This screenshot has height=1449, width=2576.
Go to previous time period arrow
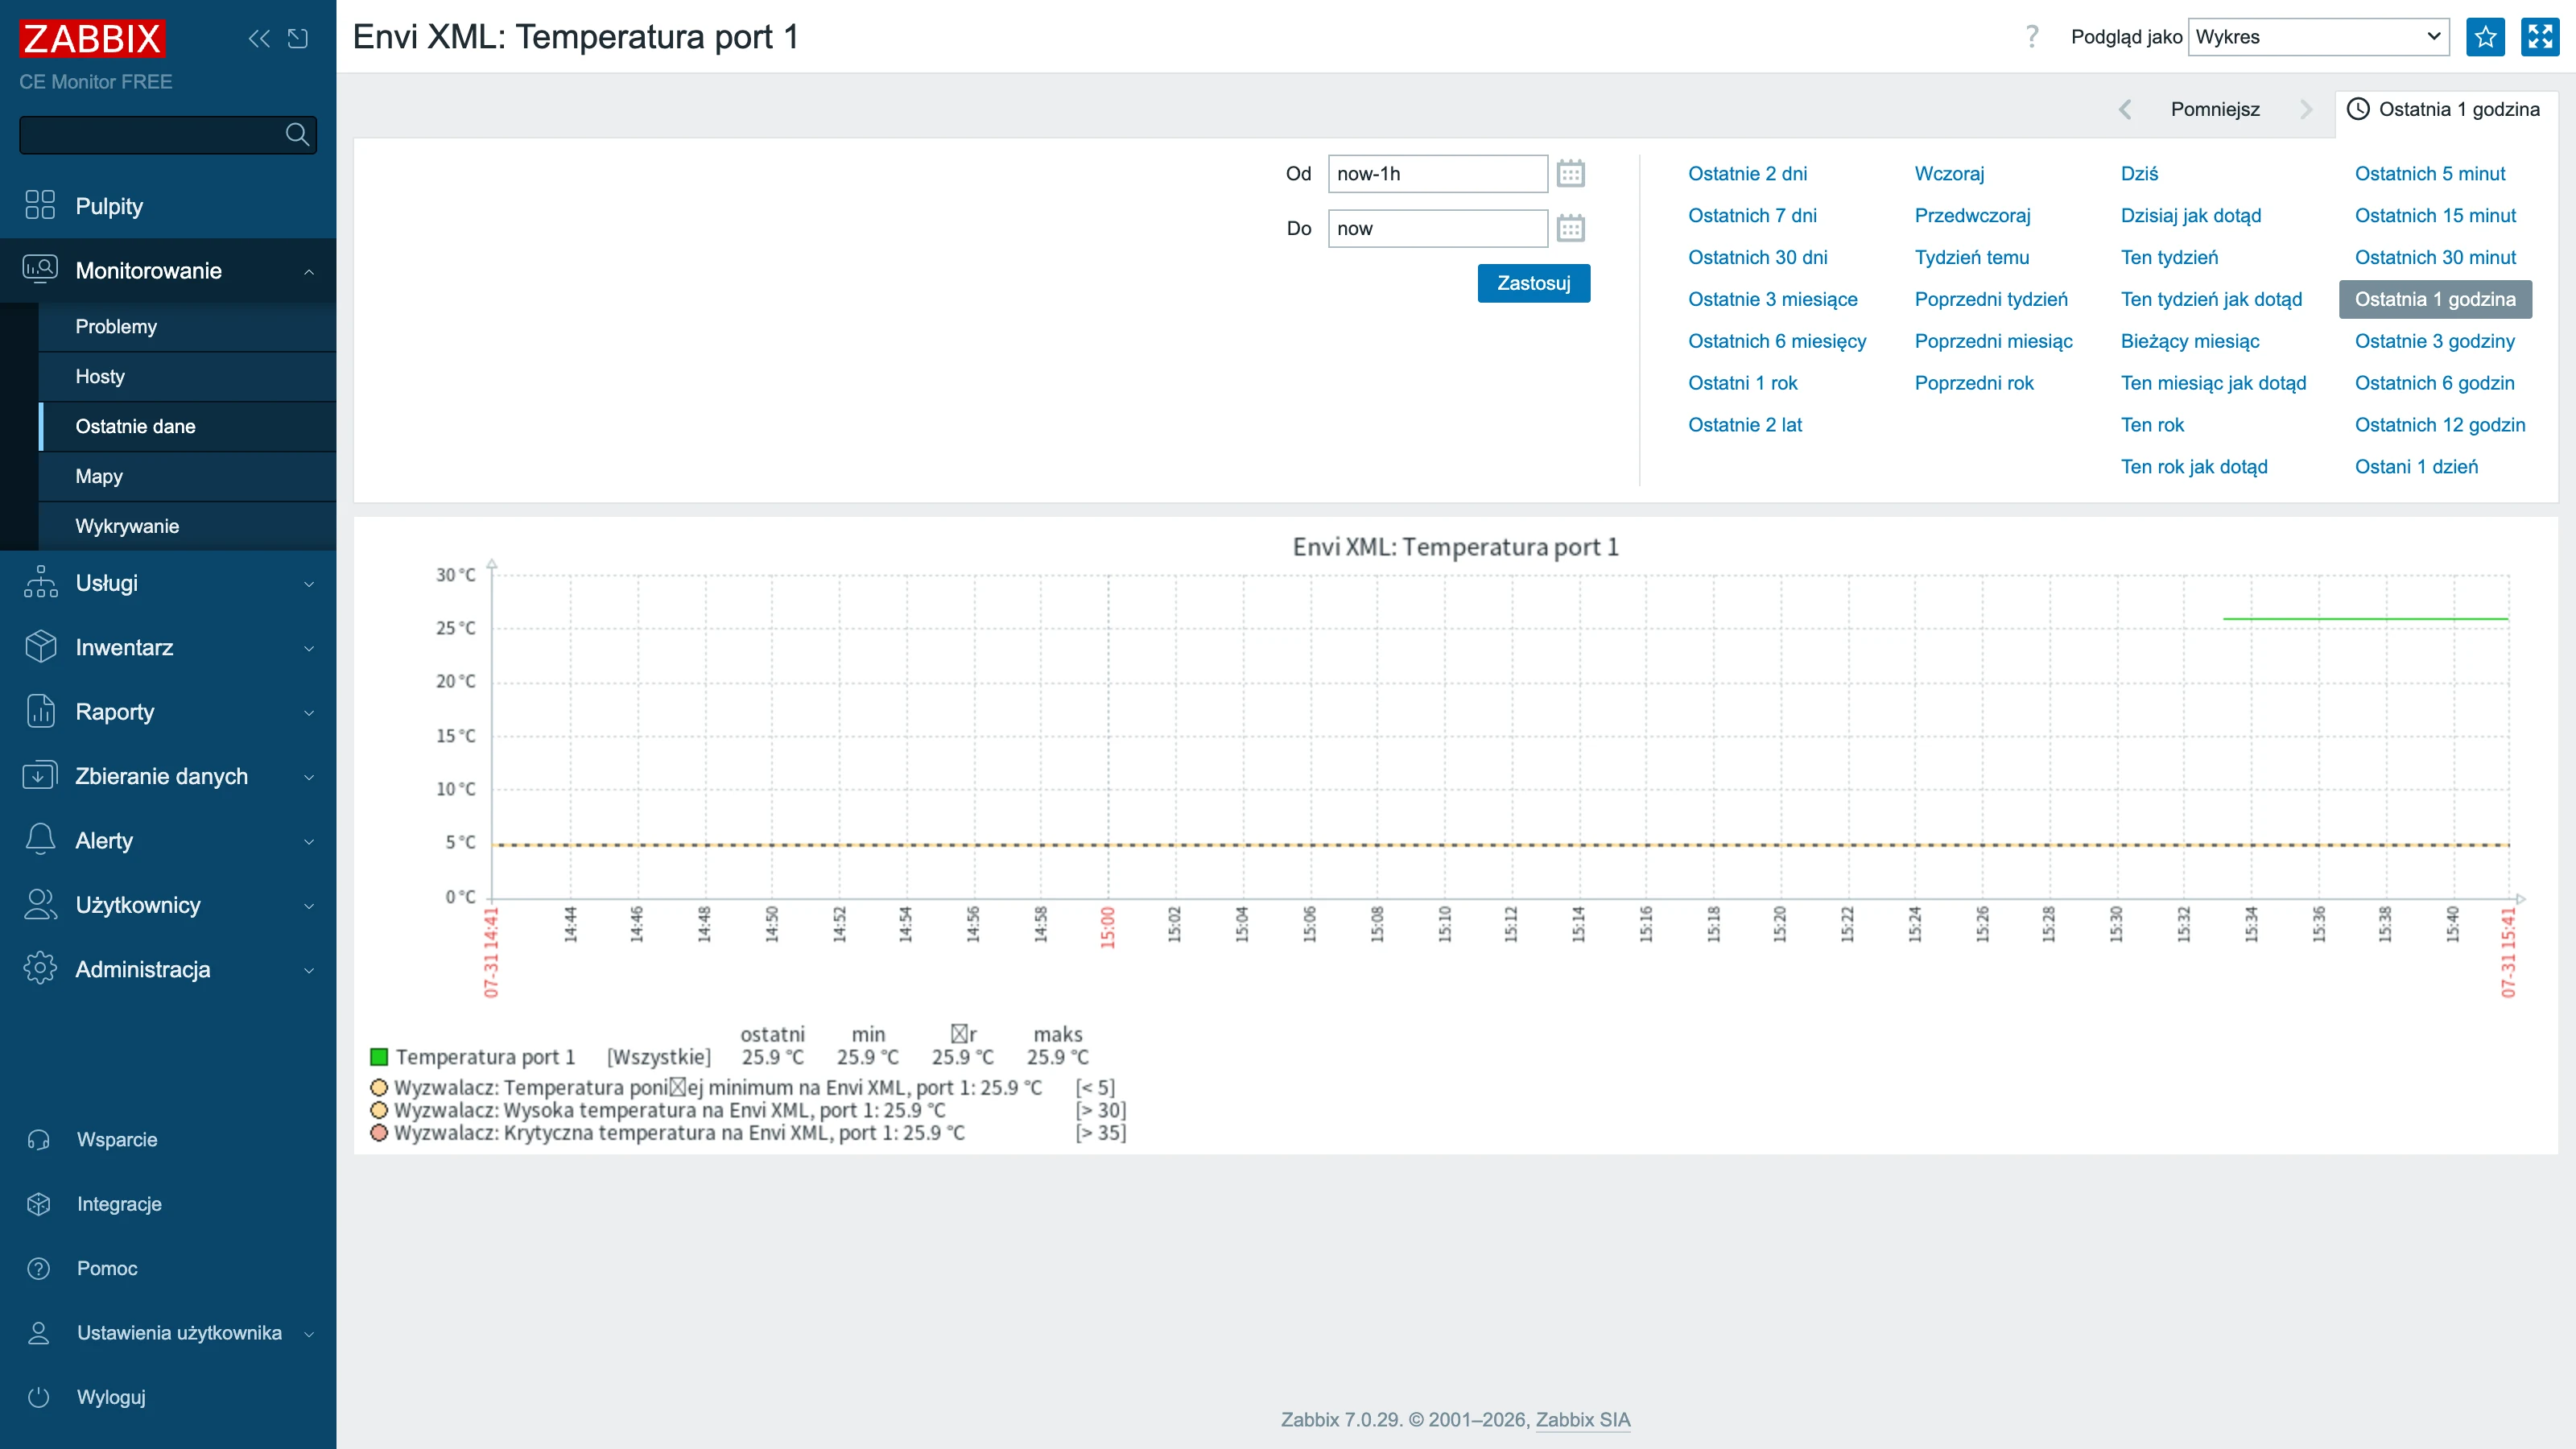2125,109
